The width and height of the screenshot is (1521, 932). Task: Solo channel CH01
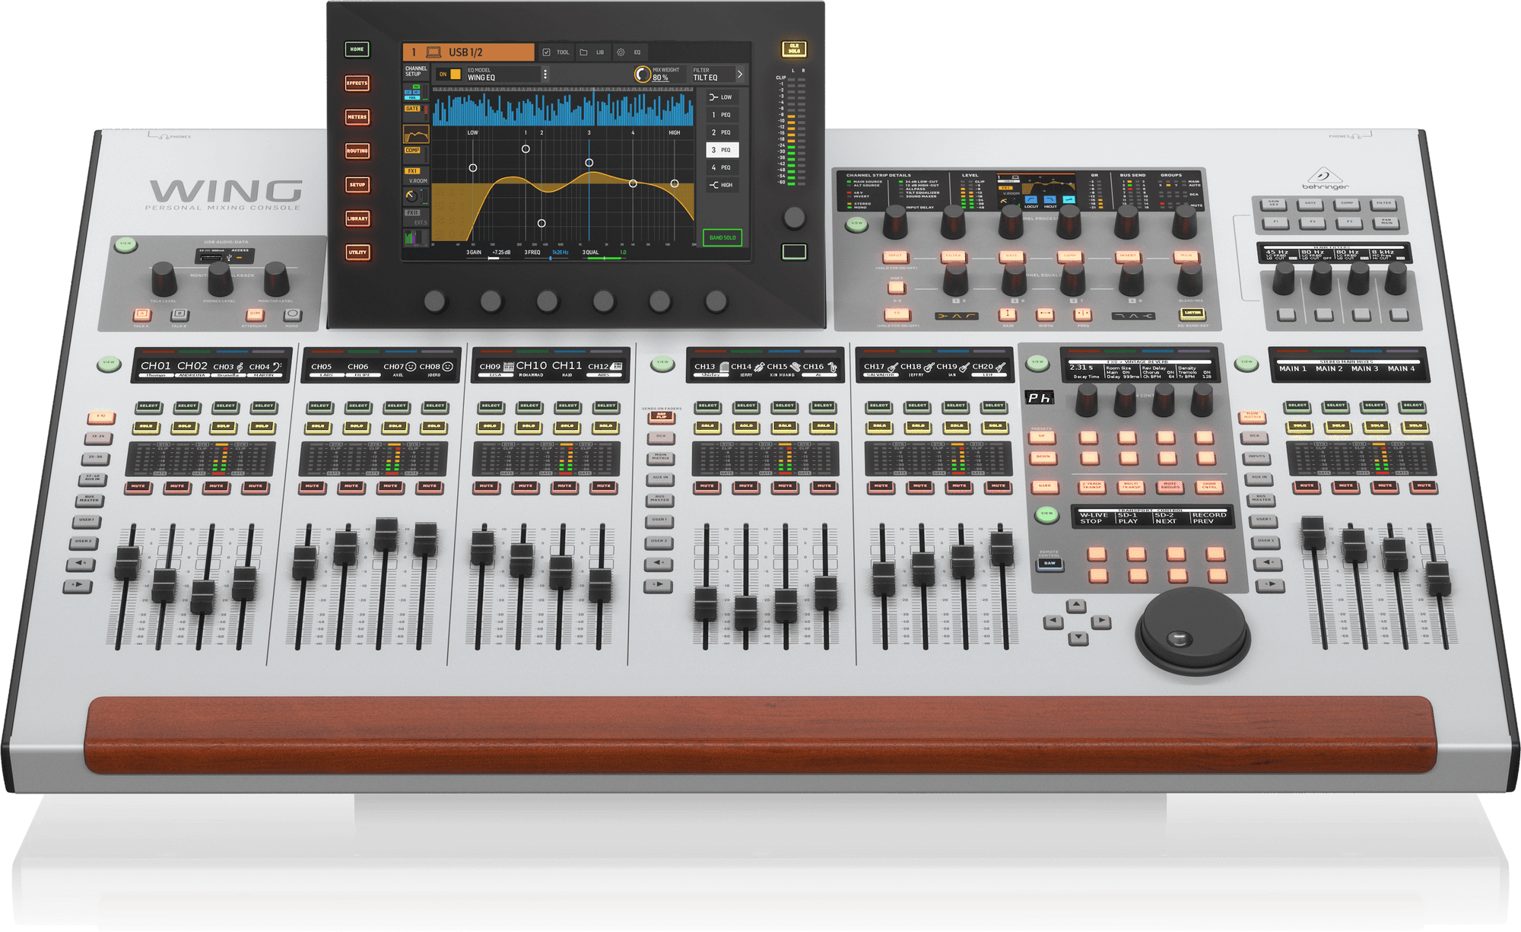point(147,427)
